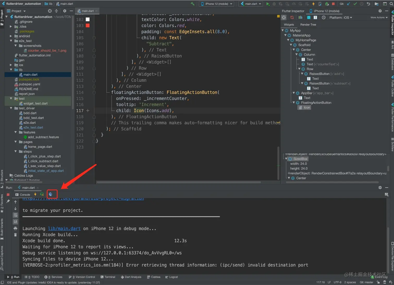394x285 pixels.
Task: Open the iPhone 12 (mobile) device selector
Action: tap(217, 4)
